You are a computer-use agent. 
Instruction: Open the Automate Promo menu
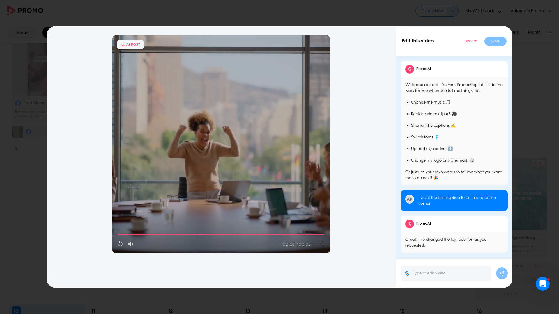[x=531, y=11]
